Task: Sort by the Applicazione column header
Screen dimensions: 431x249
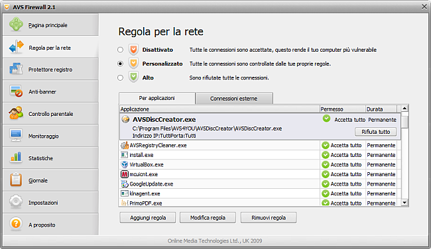Action: click(219, 109)
